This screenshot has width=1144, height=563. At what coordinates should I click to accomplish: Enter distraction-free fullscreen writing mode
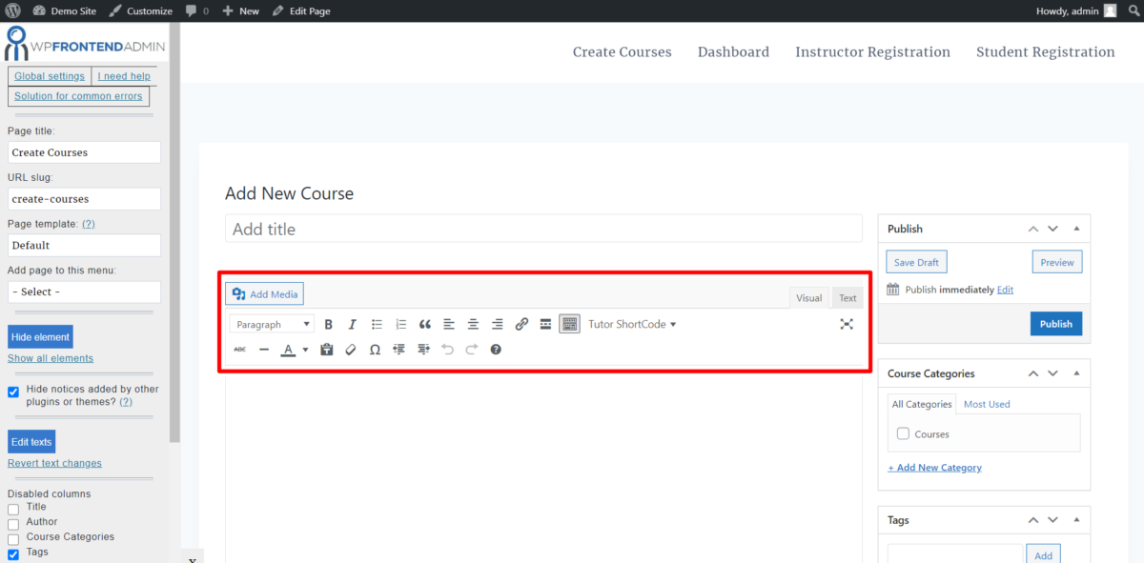coord(847,324)
